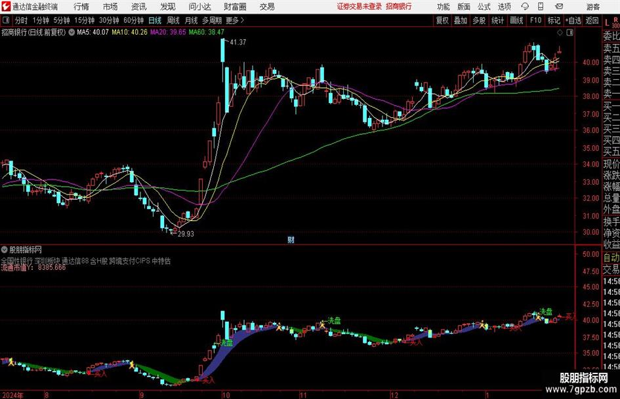The width and height of the screenshot is (620, 399).
Task: Click the MA60: 38.47 indicator label
Action: point(207,32)
